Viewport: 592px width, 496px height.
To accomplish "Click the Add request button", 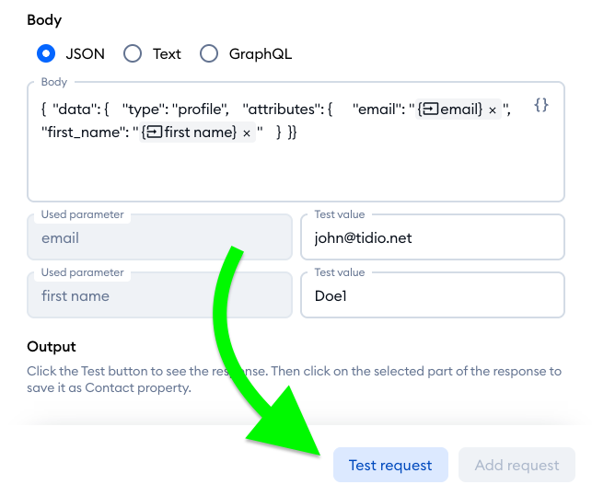I will (517, 466).
